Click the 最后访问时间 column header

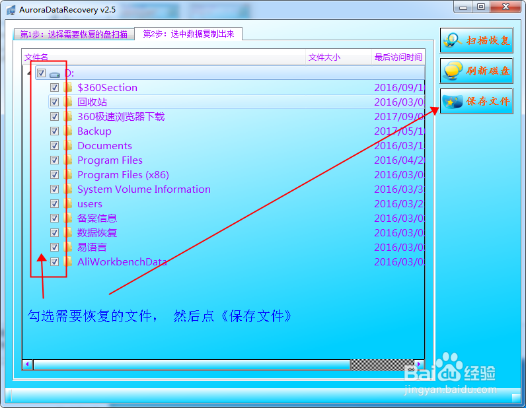click(398, 57)
